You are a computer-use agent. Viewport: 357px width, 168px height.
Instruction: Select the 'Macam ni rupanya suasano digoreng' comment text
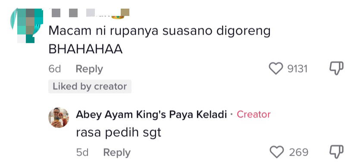[160, 31]
